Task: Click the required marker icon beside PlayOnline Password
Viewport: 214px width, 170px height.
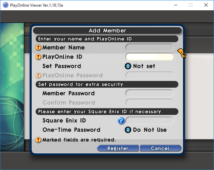Action: pyautogui.click(x=38, y=75)
